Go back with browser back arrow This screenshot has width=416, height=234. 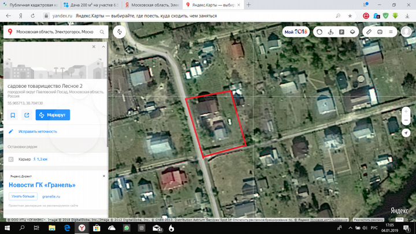coord(9,16)
